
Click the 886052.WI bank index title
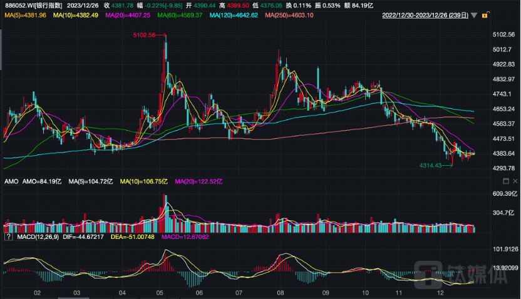click(x=33, y=5)
